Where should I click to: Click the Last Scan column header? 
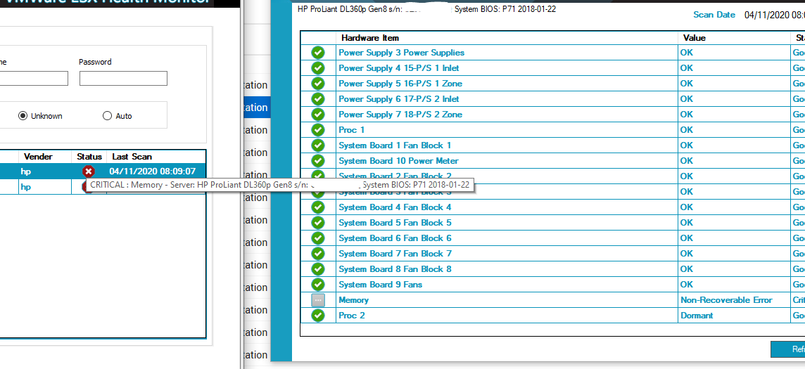132,156
